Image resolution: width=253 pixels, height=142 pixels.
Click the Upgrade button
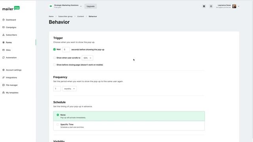click(x=91, y=6)
